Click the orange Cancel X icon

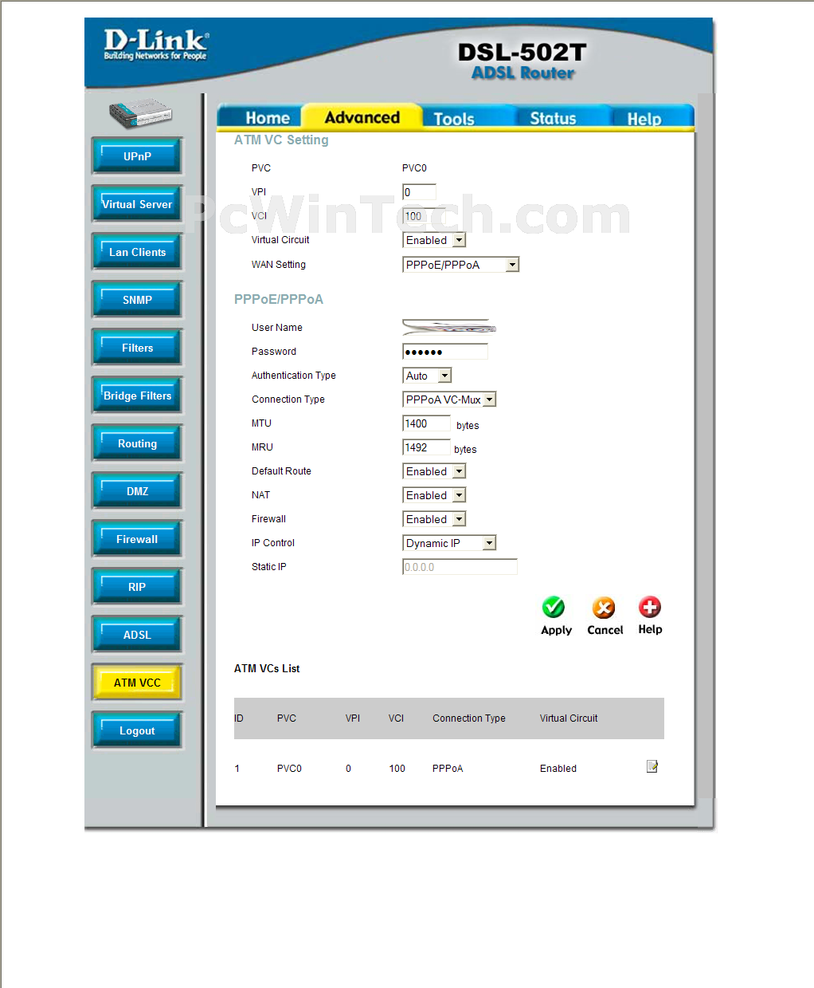tap(604, 608)
